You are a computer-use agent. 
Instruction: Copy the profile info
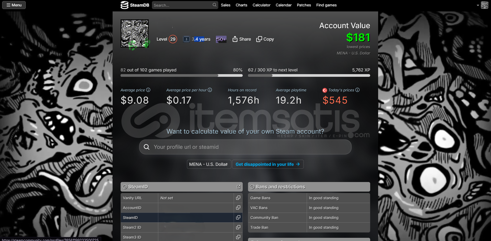pos(265,39)
